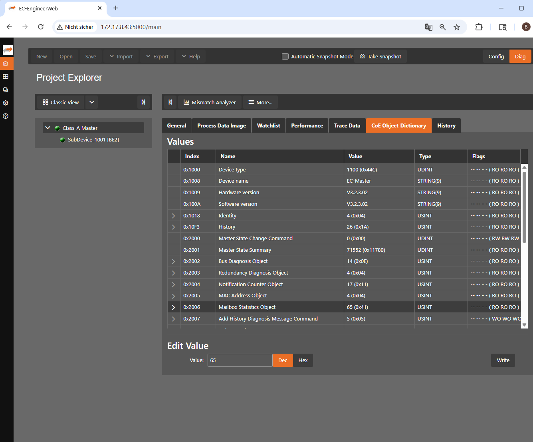The width and height of the screenshot is (533, 442).
Task: Select the Home icon in the sidebar
Action: pyautogui.click(x=6, y=63)
